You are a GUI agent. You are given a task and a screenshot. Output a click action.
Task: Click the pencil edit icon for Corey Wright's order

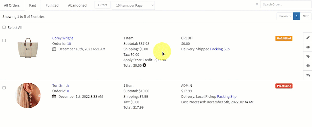click(x=308, y=38)
